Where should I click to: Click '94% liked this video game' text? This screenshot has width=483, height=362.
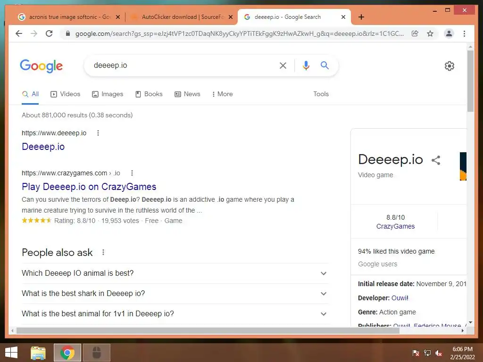coord(396,252)
